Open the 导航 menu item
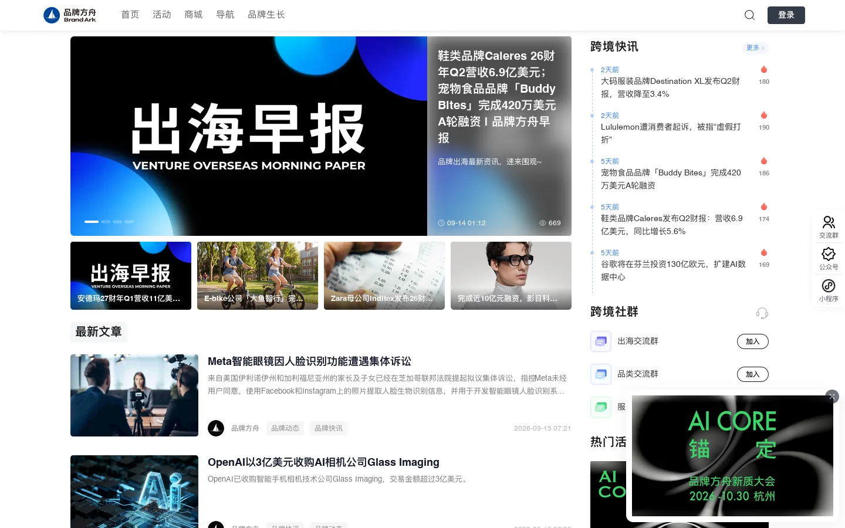The image size is (845, 528). tap(225, 15)
